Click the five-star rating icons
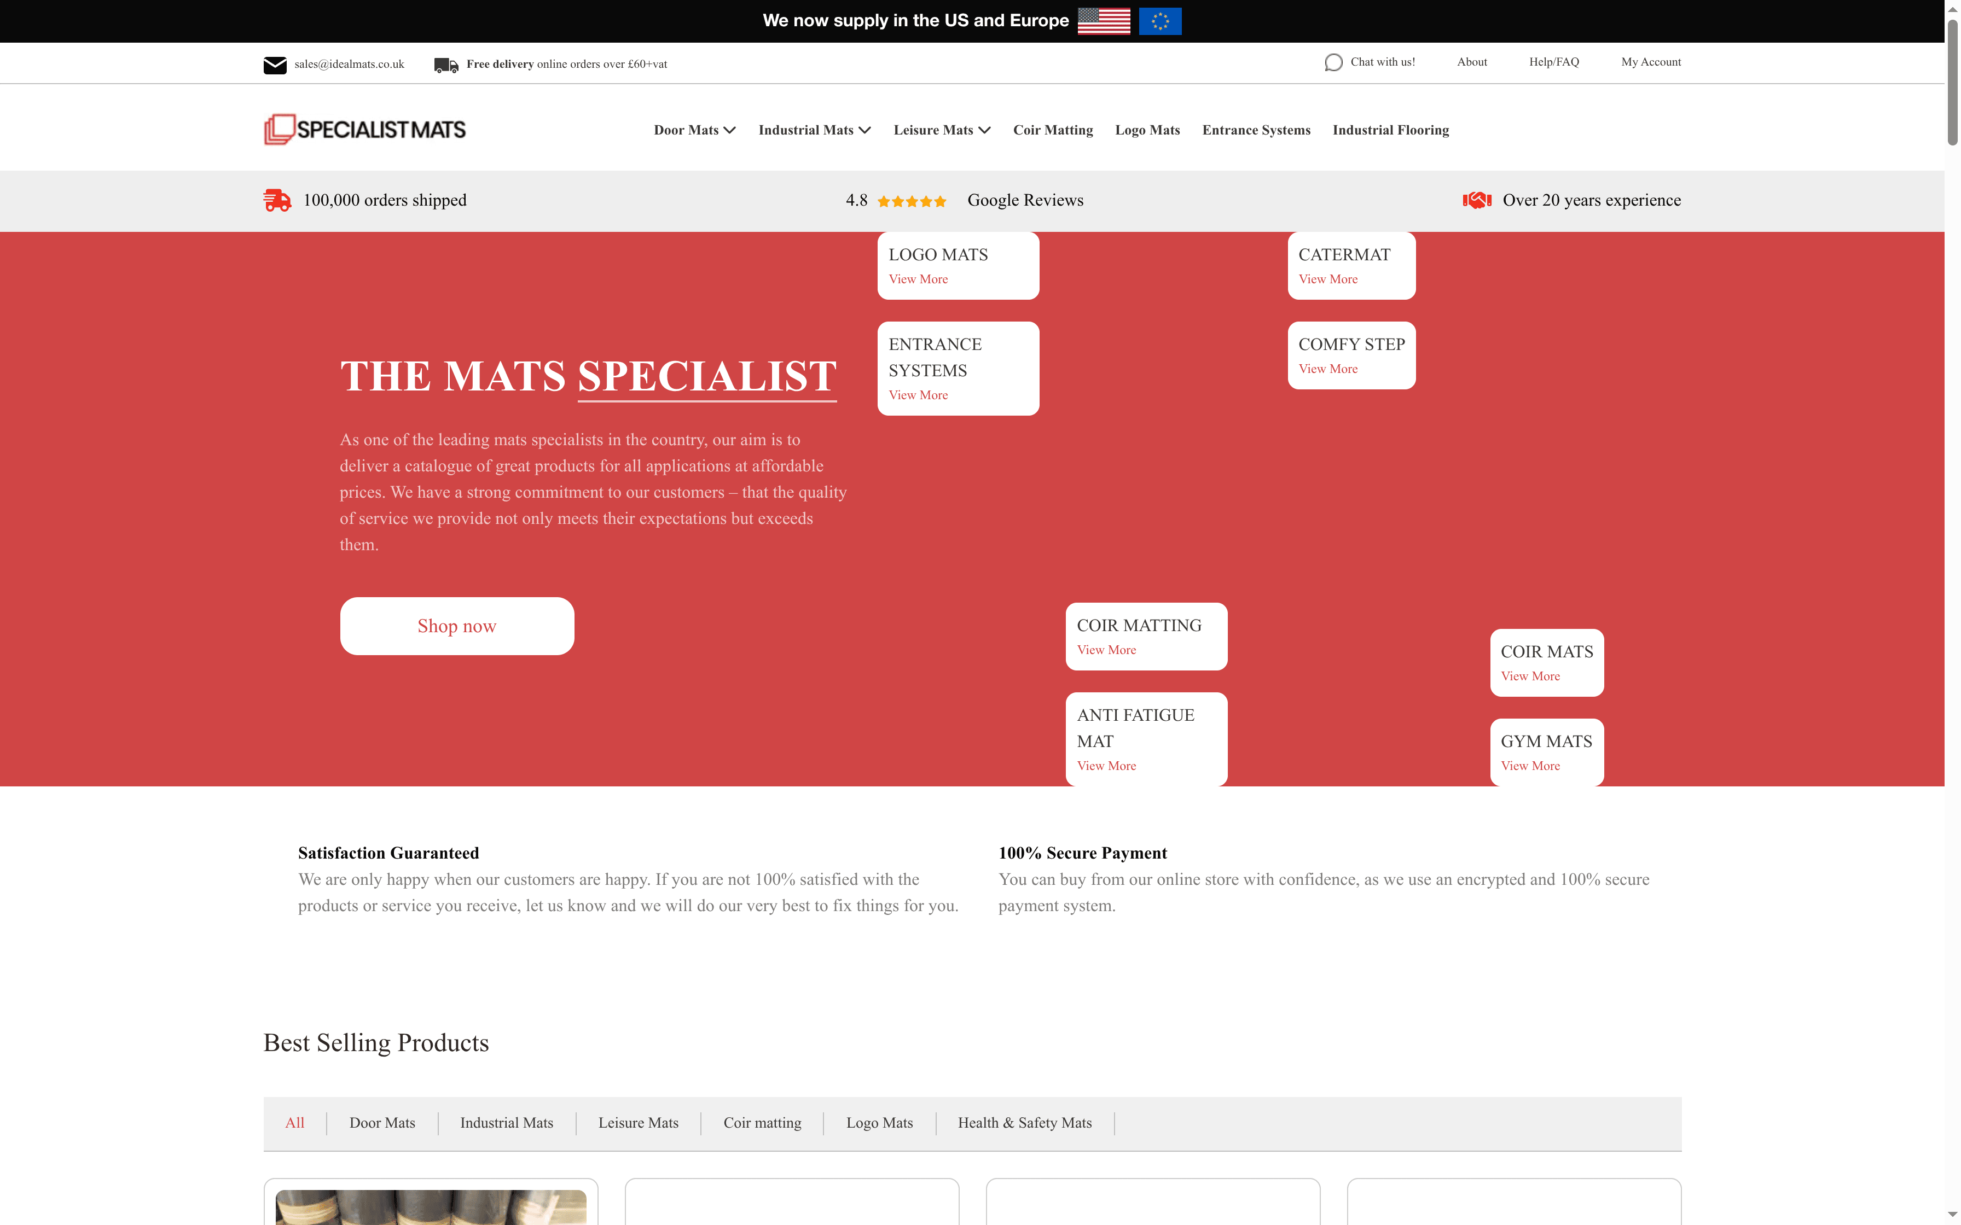The image size is (1961, 1225). tap(912, 202)
